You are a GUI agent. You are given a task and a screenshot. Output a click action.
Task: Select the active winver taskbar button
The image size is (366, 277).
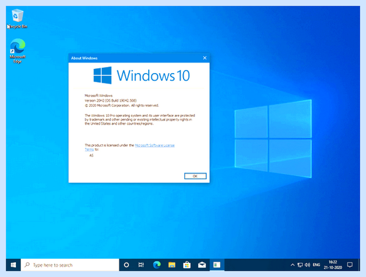tap(217, 265)
